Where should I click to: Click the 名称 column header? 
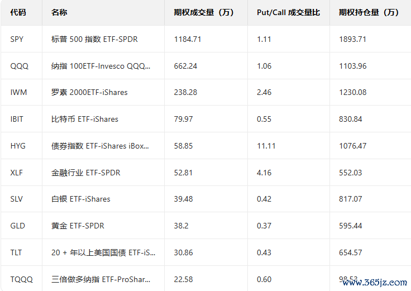point(59,12)
